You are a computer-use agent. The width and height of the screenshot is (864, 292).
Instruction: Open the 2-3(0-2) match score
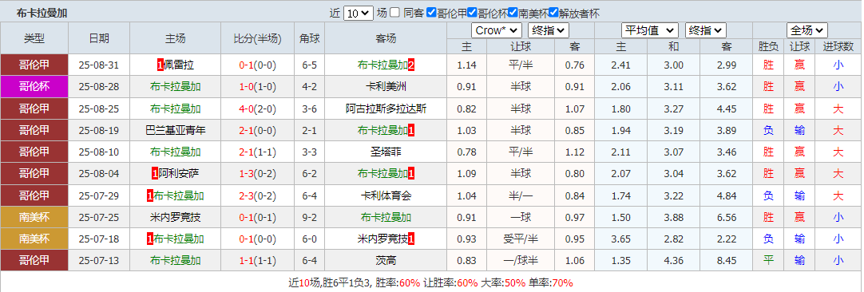pos(257,195)
